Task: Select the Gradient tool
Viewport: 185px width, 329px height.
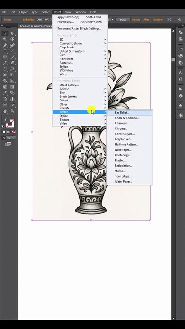Action: 12,87
